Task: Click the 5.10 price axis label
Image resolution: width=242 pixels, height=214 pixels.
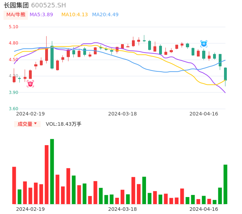Action: point(13,27)
